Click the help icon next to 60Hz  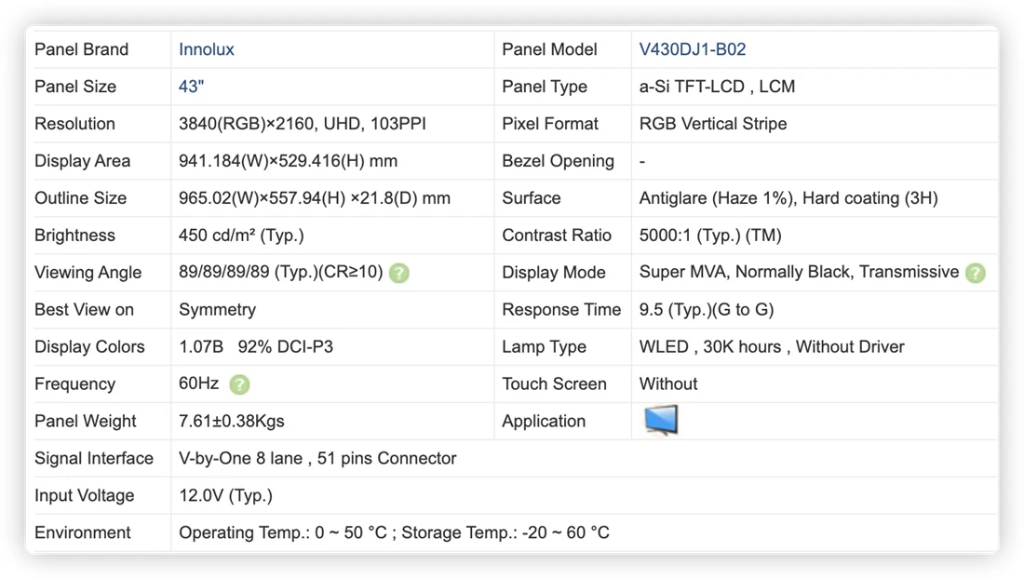coord(239,384)
